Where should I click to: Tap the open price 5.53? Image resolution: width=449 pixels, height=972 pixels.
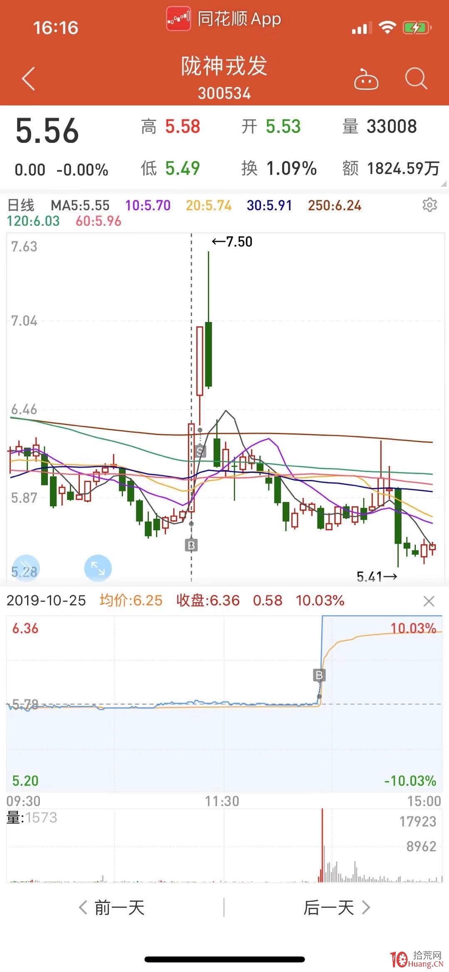[x=283, y=127]
